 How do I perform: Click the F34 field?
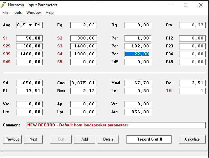pyautogui.click(x=192, y=54)
